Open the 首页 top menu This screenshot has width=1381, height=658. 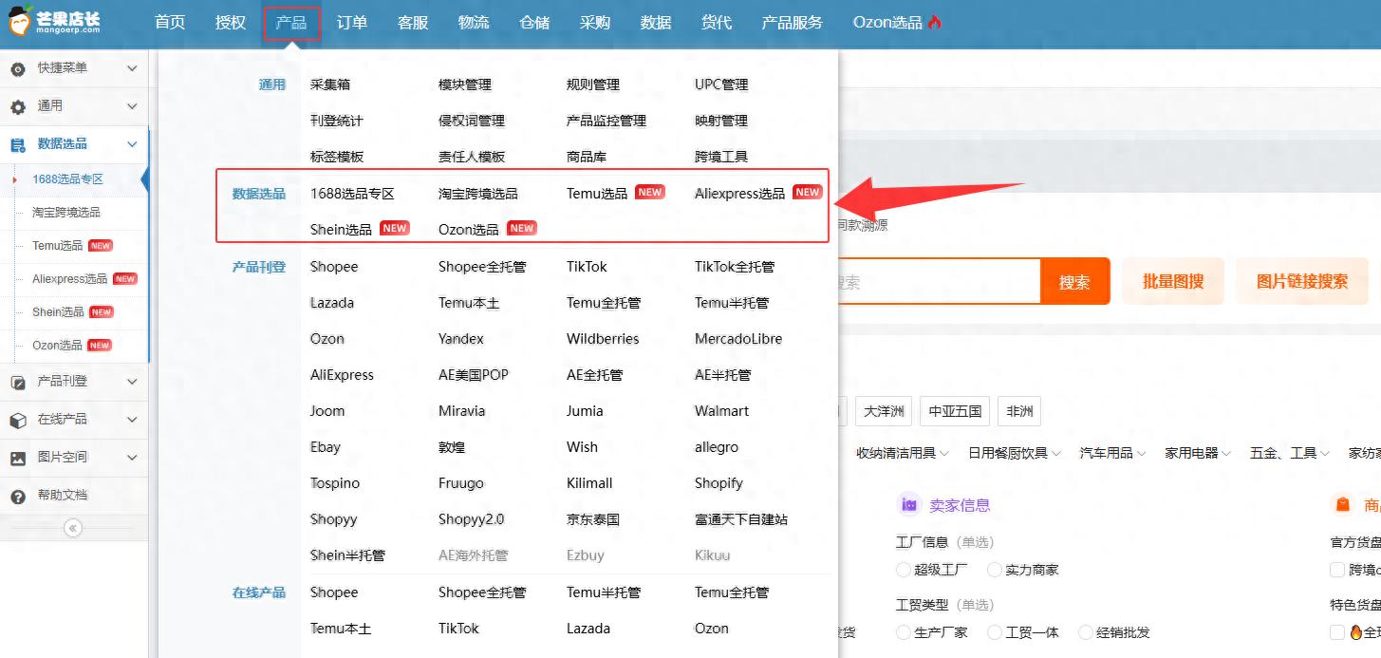pos(170,22)
